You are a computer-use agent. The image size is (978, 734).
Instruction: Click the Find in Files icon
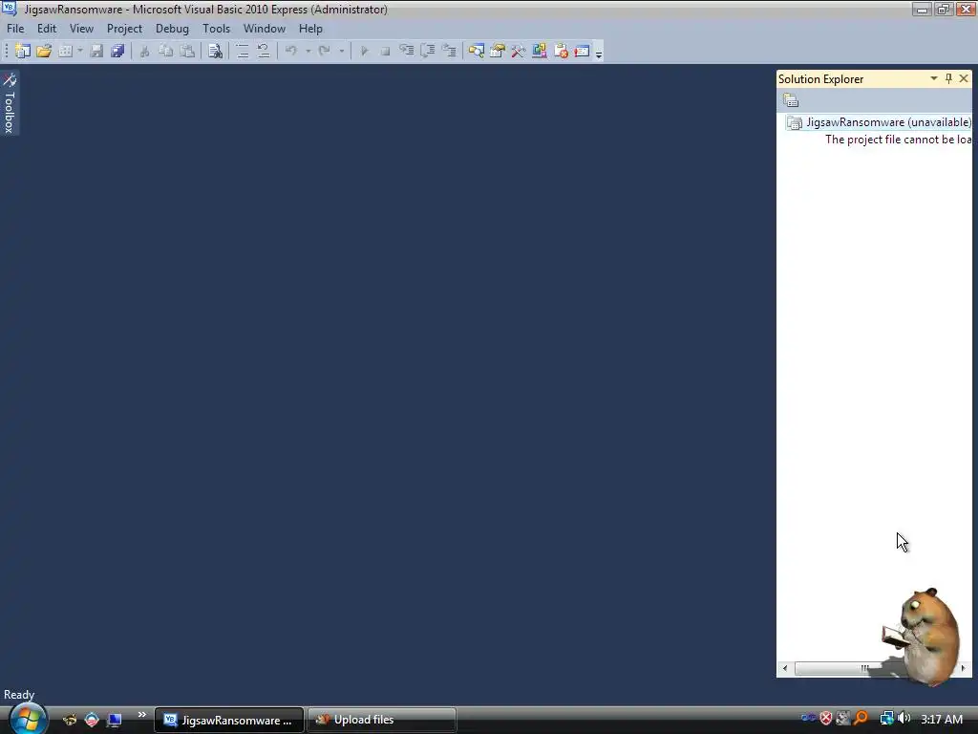point(215,52)
